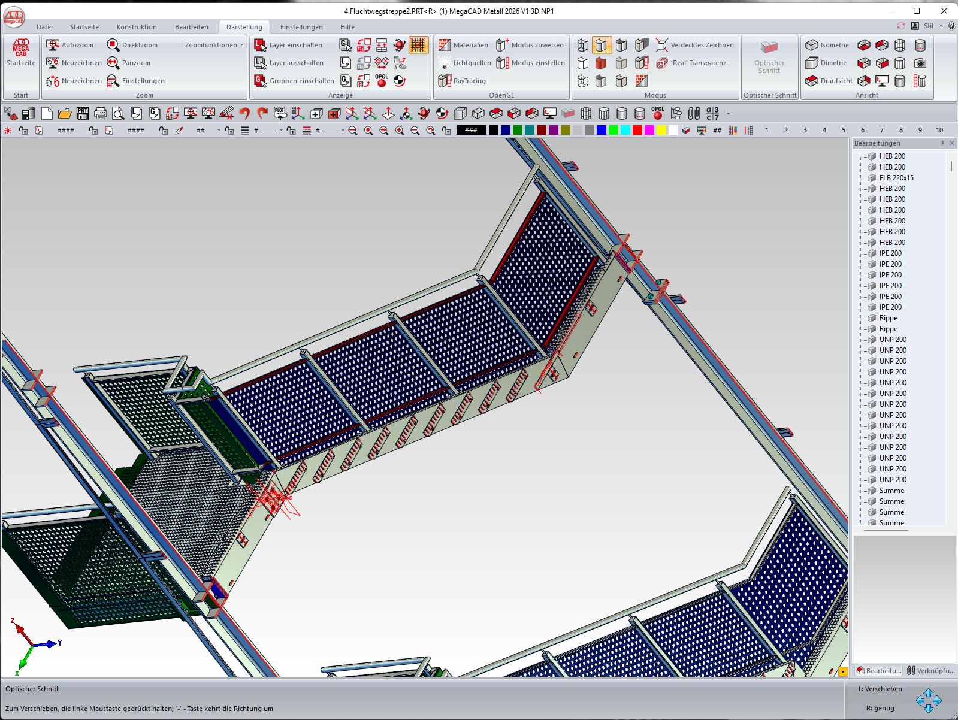Pick the yellow color swatch in the palette
The height and width of the screenshot is (720, 958).
pyautogui.click(x=661, y=130)
